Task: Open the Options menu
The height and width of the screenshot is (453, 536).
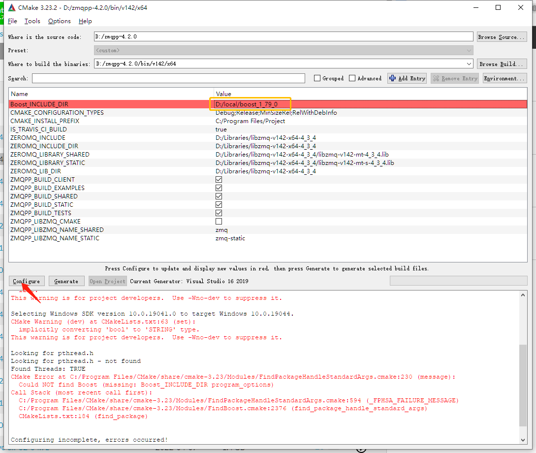Action: [x=59, y=21]
